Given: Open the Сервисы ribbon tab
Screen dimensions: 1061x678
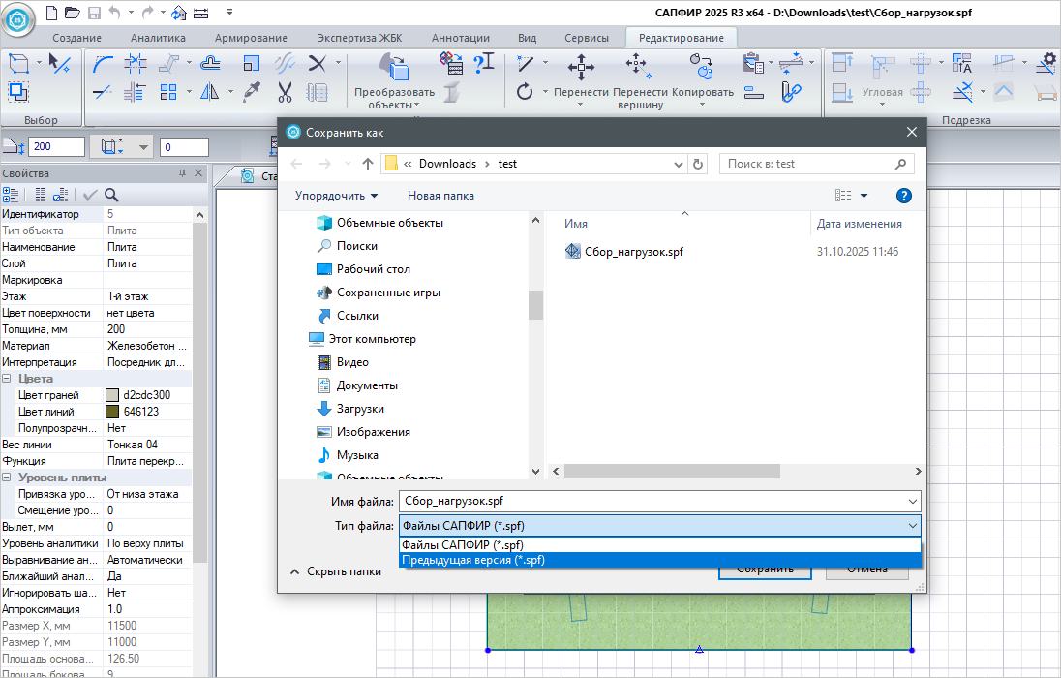Looking at the screenshot, I should [587, 38].
